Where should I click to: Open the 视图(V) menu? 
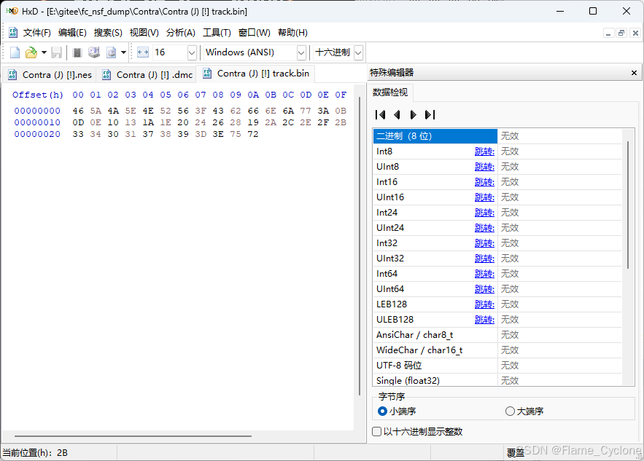pos(144,33)
